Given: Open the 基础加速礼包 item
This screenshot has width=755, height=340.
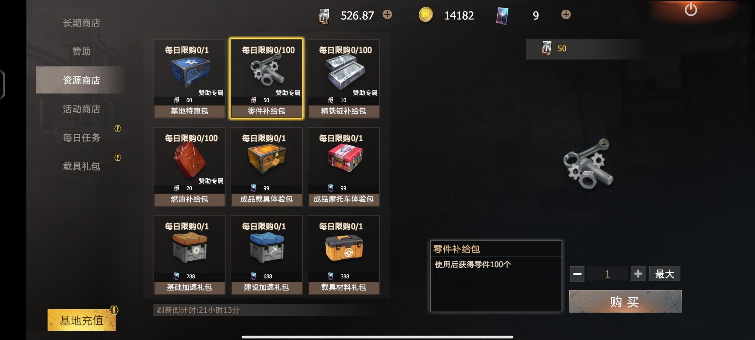Looking at the screenshot, I should coord(189,255).
